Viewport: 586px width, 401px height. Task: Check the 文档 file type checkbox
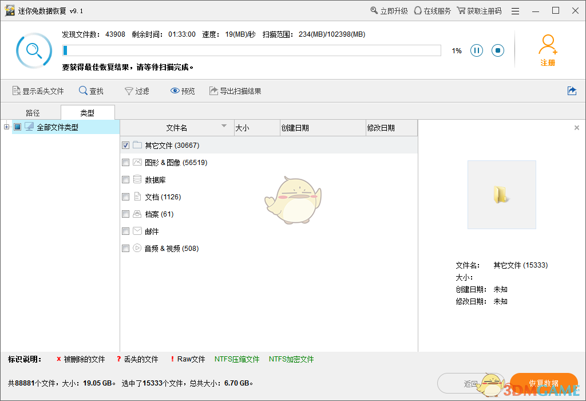pyautogui.click(x=125, y=196)
